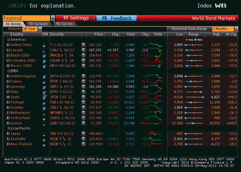Open the chart icon in France row
This screenshot has width=241, height=172.
pyautogui.click(x=83, y=81)
